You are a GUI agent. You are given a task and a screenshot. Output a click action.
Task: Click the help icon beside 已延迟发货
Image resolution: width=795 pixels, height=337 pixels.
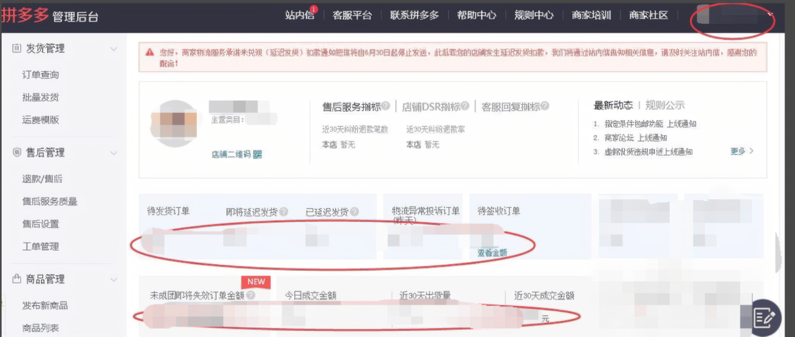pos(355,212)
